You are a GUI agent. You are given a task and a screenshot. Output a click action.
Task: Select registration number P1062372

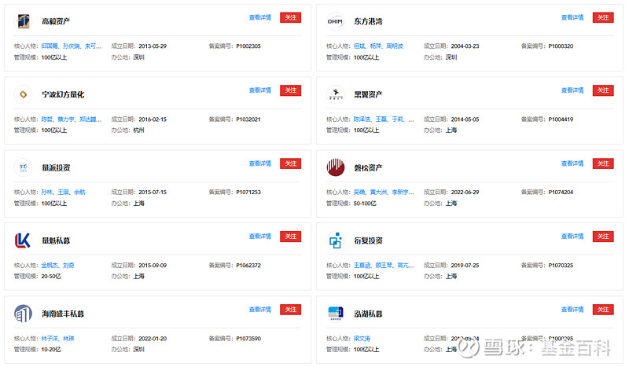[x=248, y=266]
